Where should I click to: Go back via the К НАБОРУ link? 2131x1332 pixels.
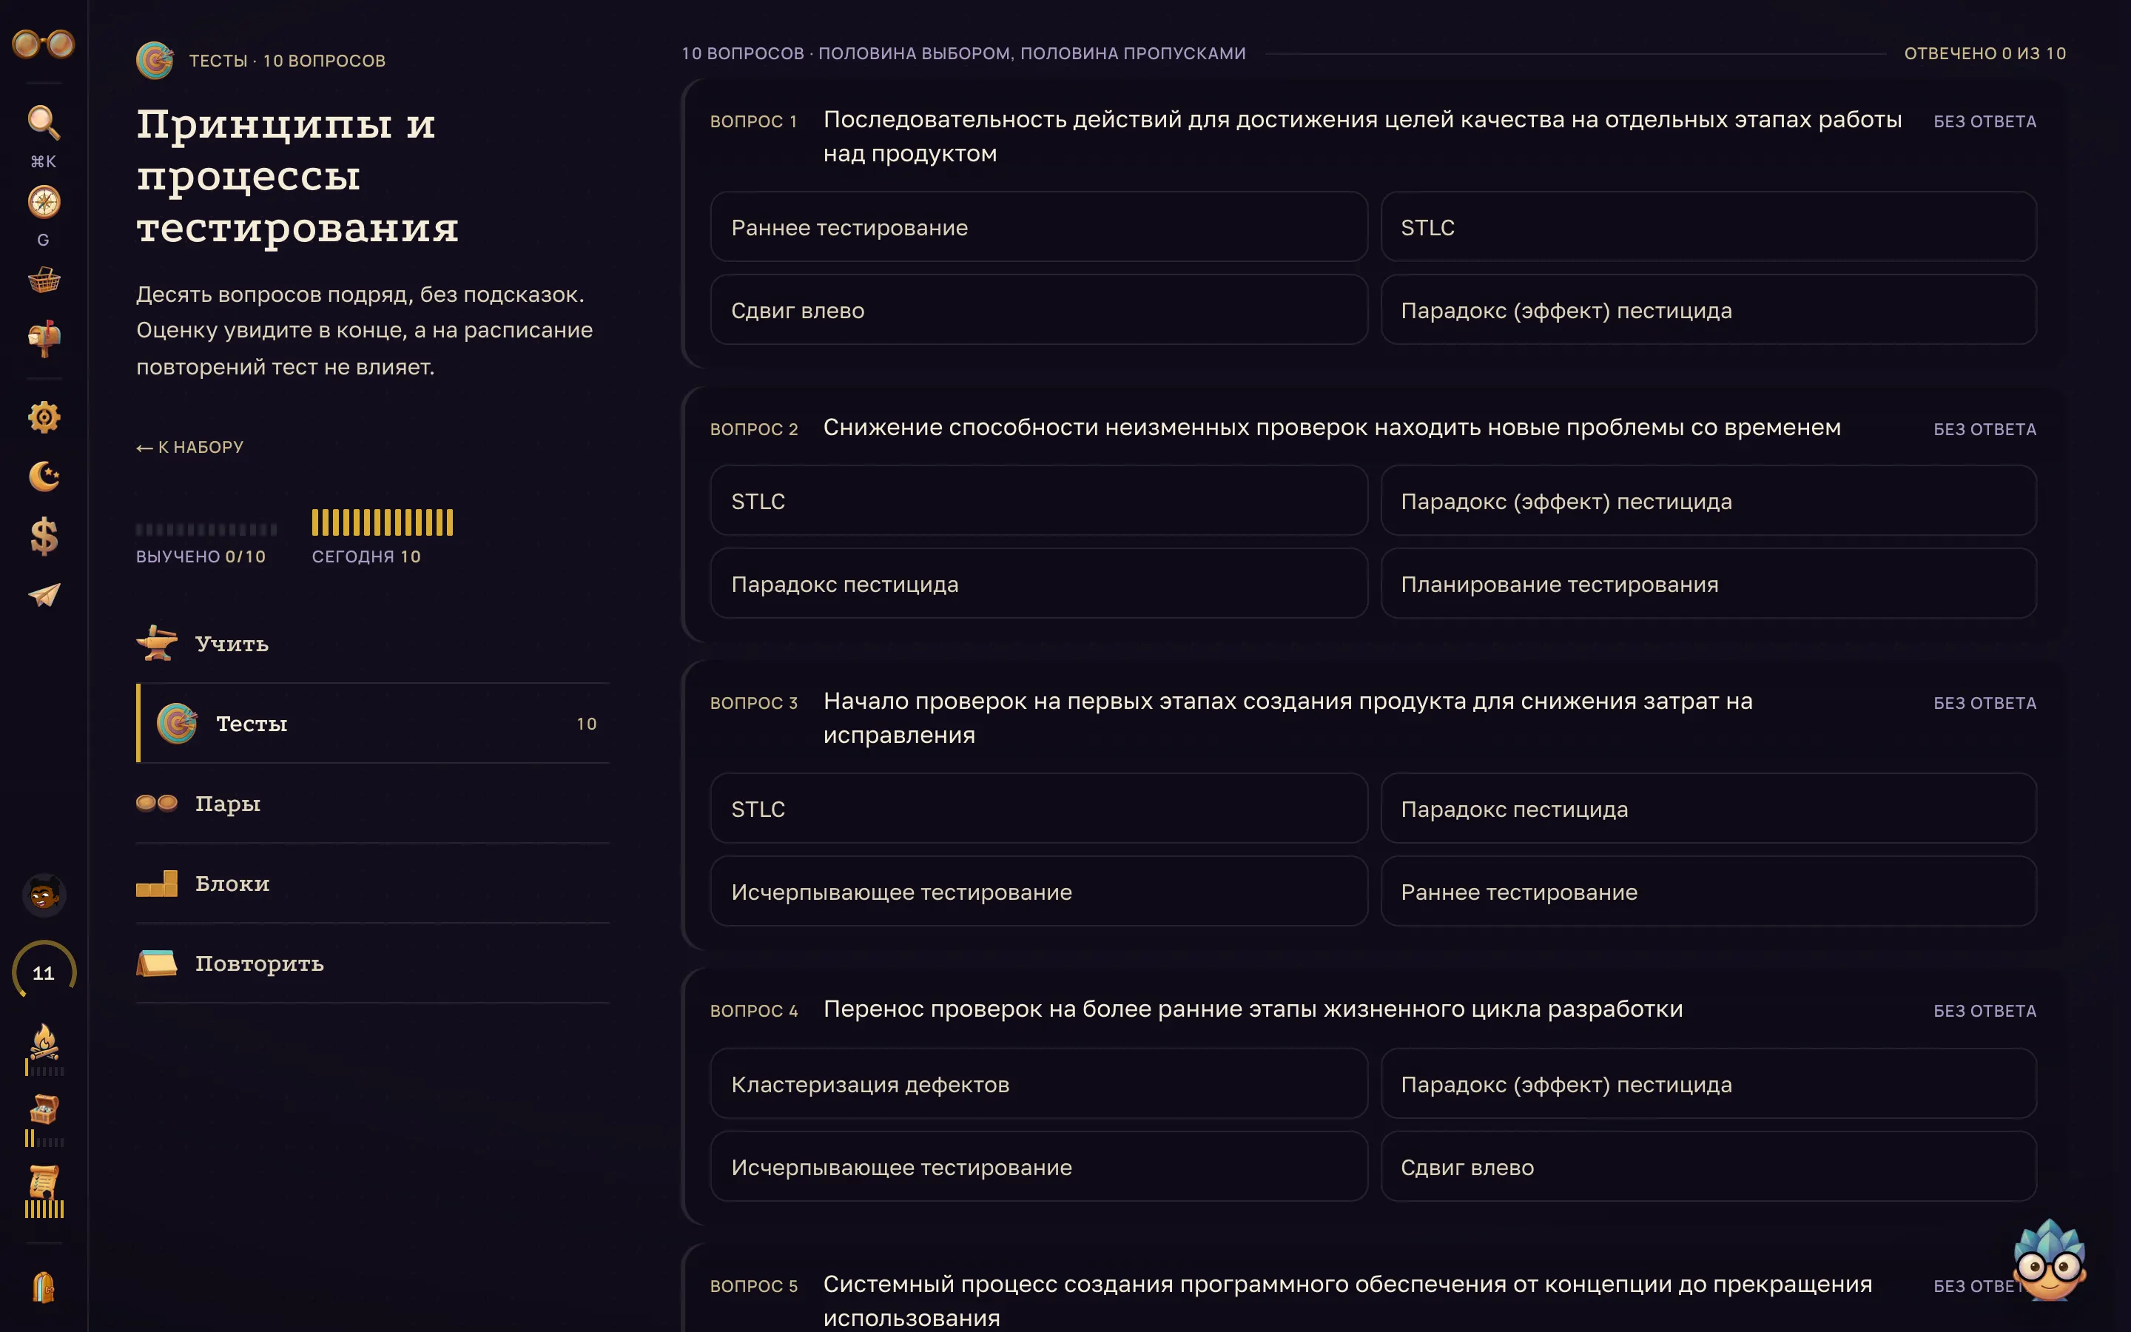click(189, 448)
